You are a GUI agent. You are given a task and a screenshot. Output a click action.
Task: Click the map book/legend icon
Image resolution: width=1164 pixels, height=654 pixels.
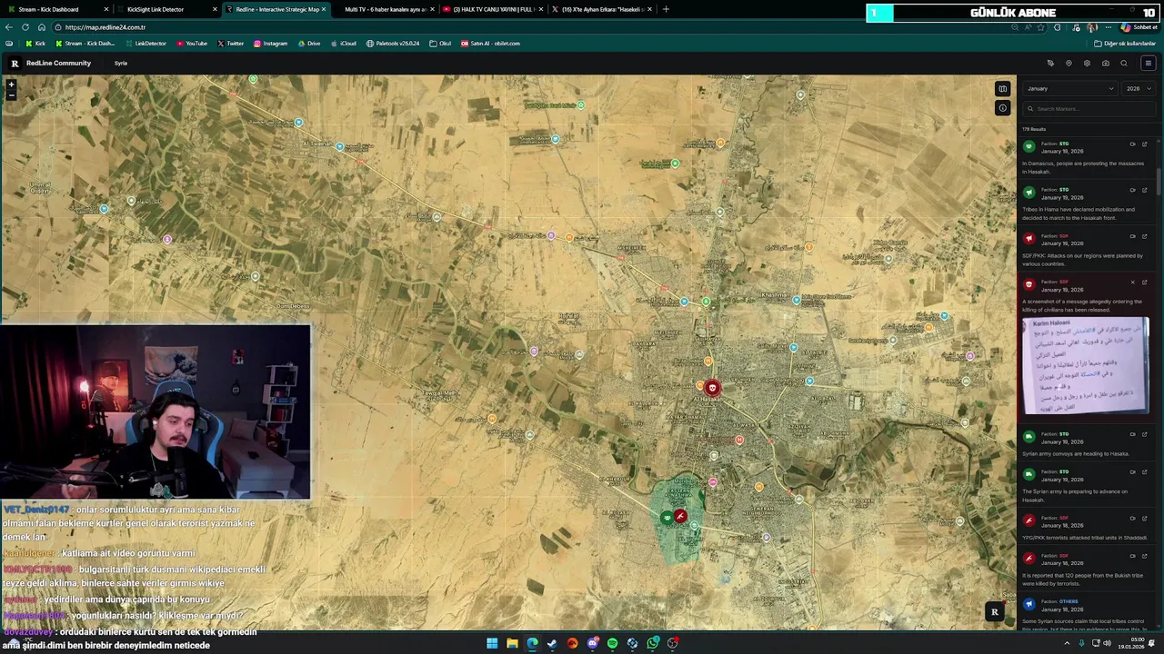pyautogui.click(x=1002, y=89)
